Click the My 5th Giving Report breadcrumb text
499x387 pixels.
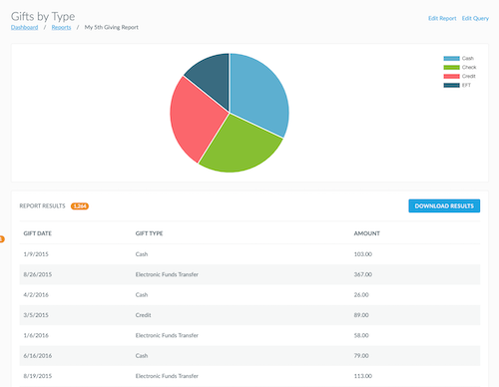point(111,27)
